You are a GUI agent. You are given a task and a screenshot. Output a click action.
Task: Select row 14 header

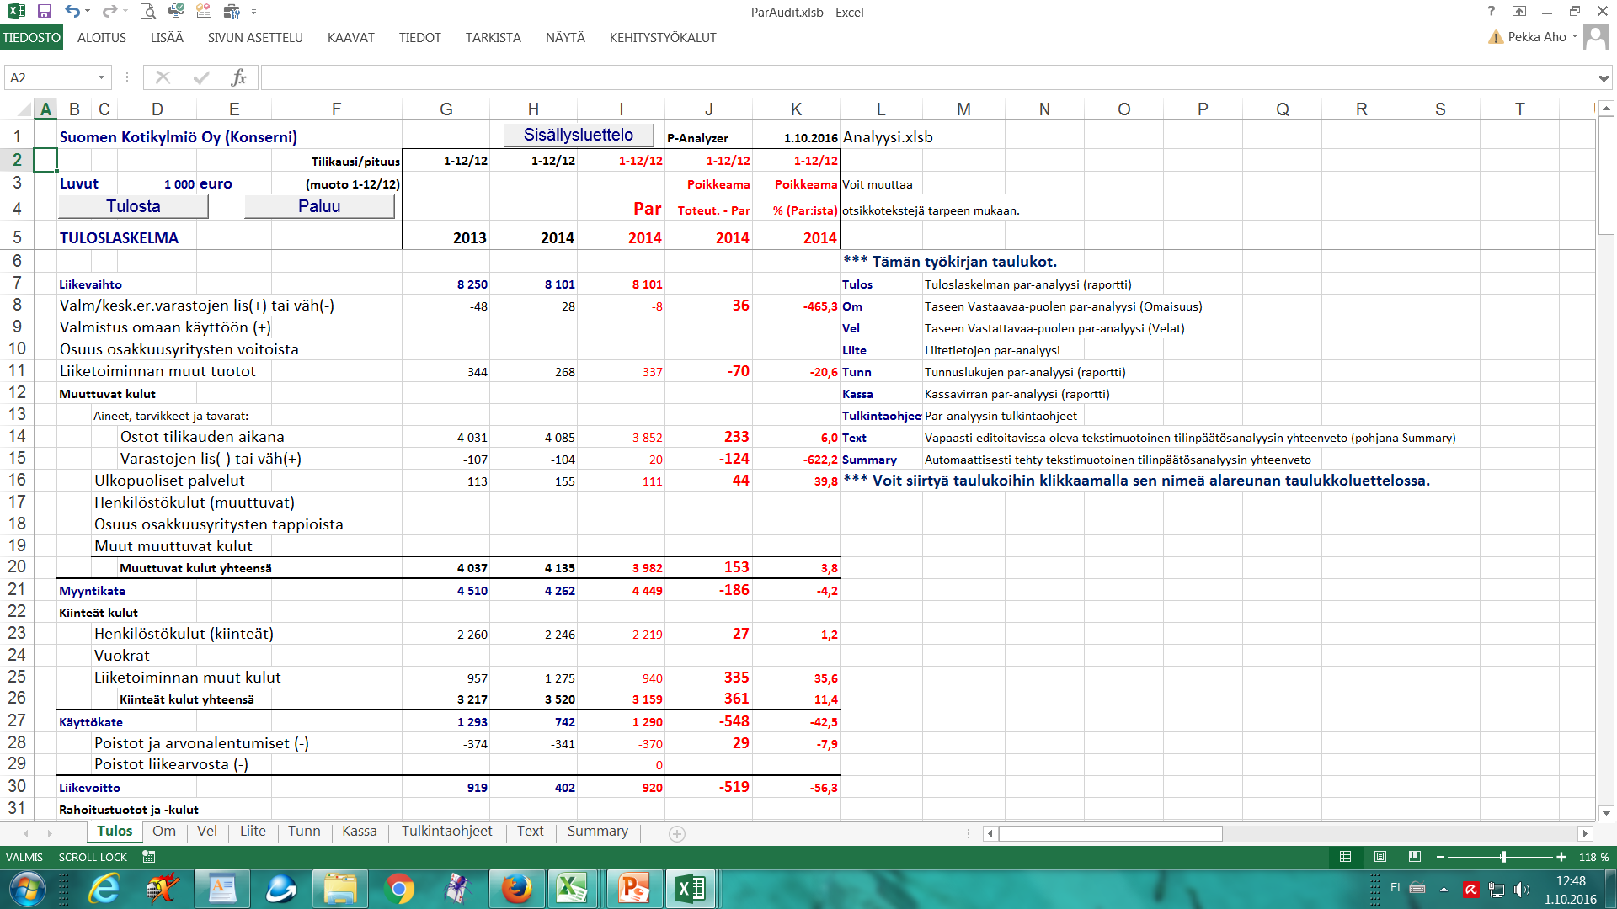pos(17,436)
